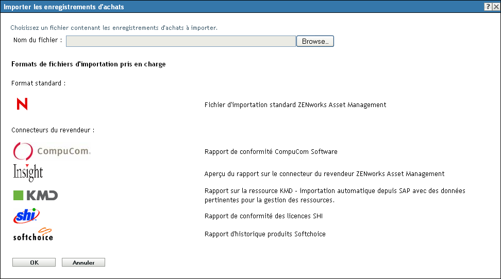Click the CompuCom reseller logo
The height and width of the screenshot is (279, 501).
click(x=52, y=151)
